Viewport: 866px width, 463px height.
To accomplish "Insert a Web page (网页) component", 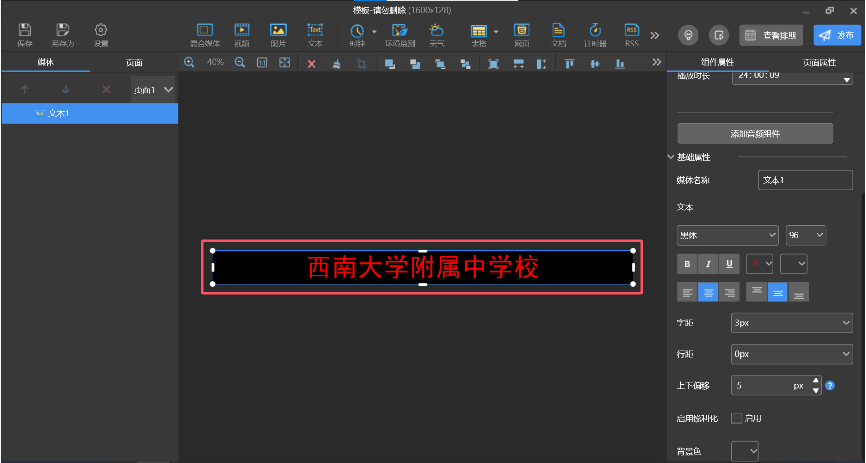I will pyautogui.click(x=521, y=35).
